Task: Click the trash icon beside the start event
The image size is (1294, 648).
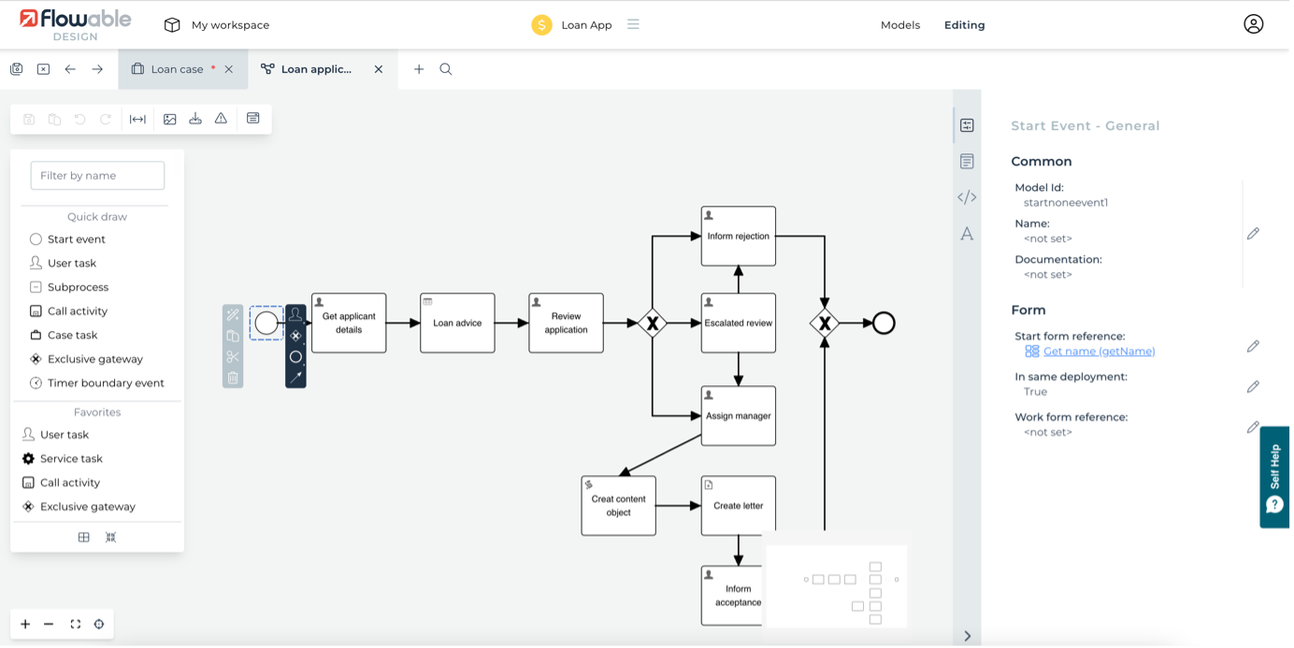Action: (x=233, y=378)
